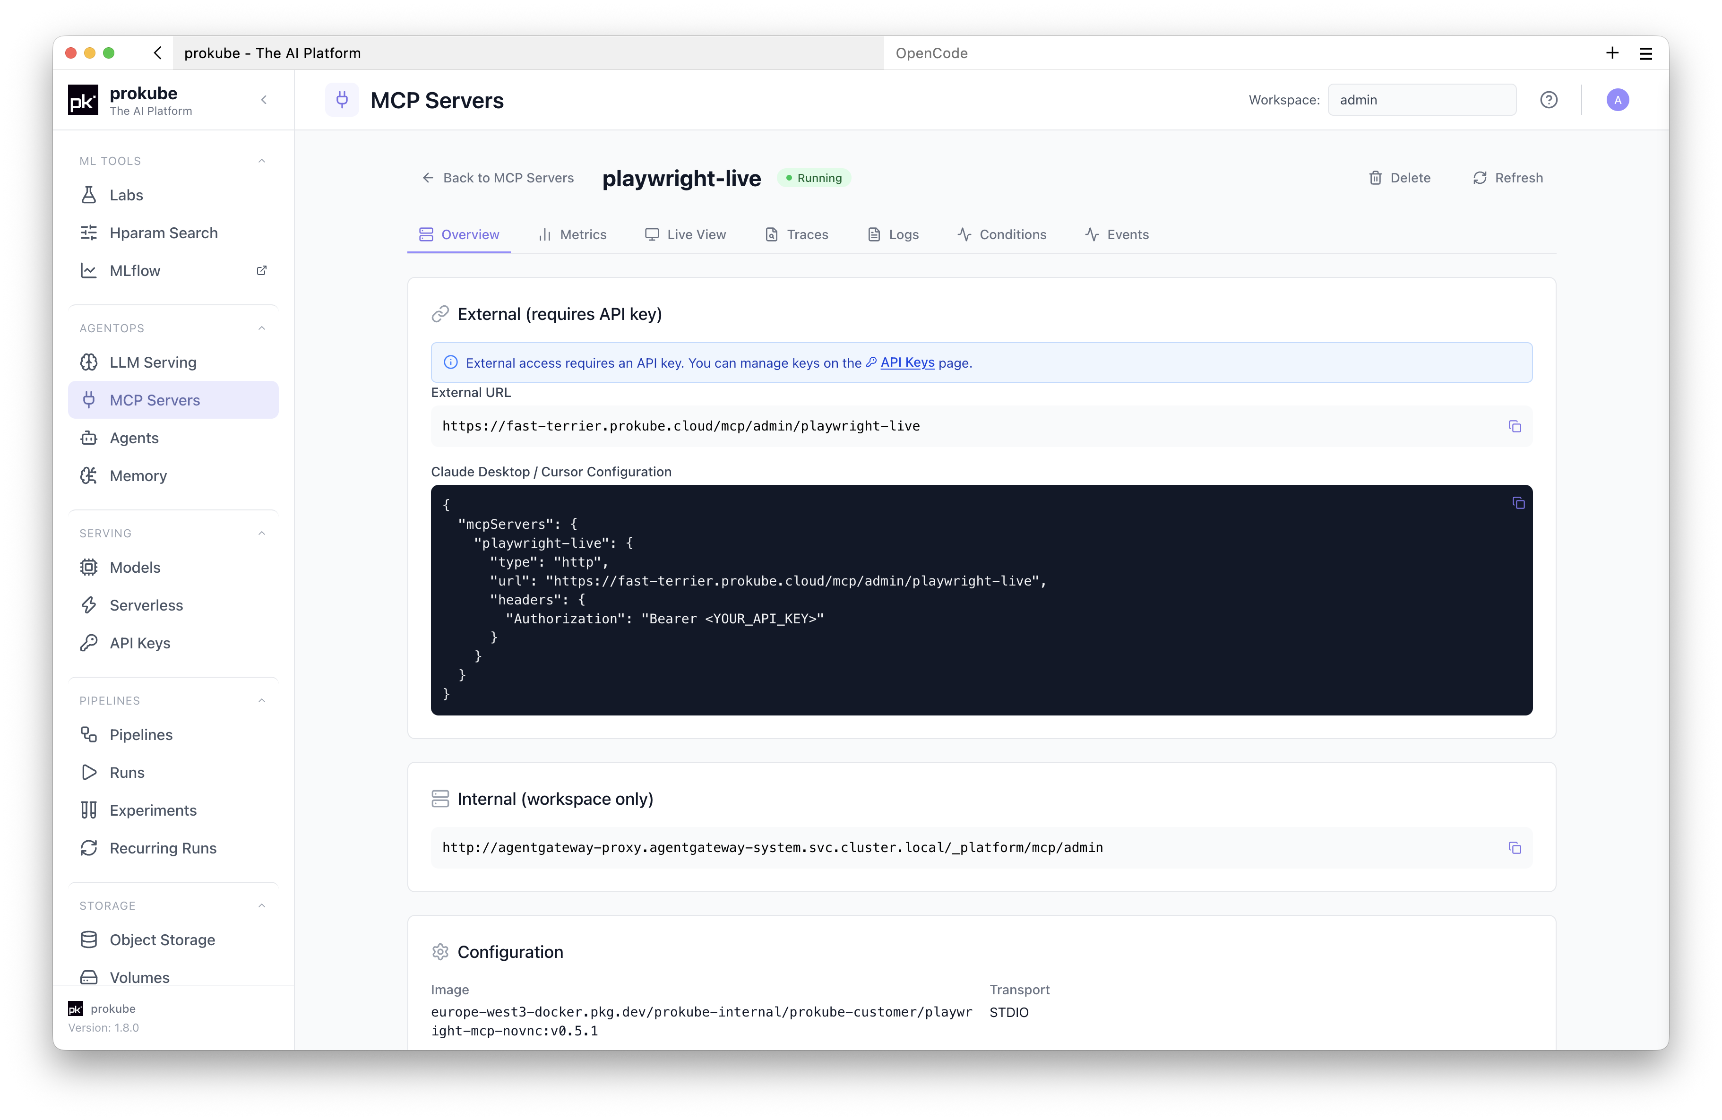Collapse the sidebar with the chevron
This screenshot has height=1120, width=1722.
(264, 100)
